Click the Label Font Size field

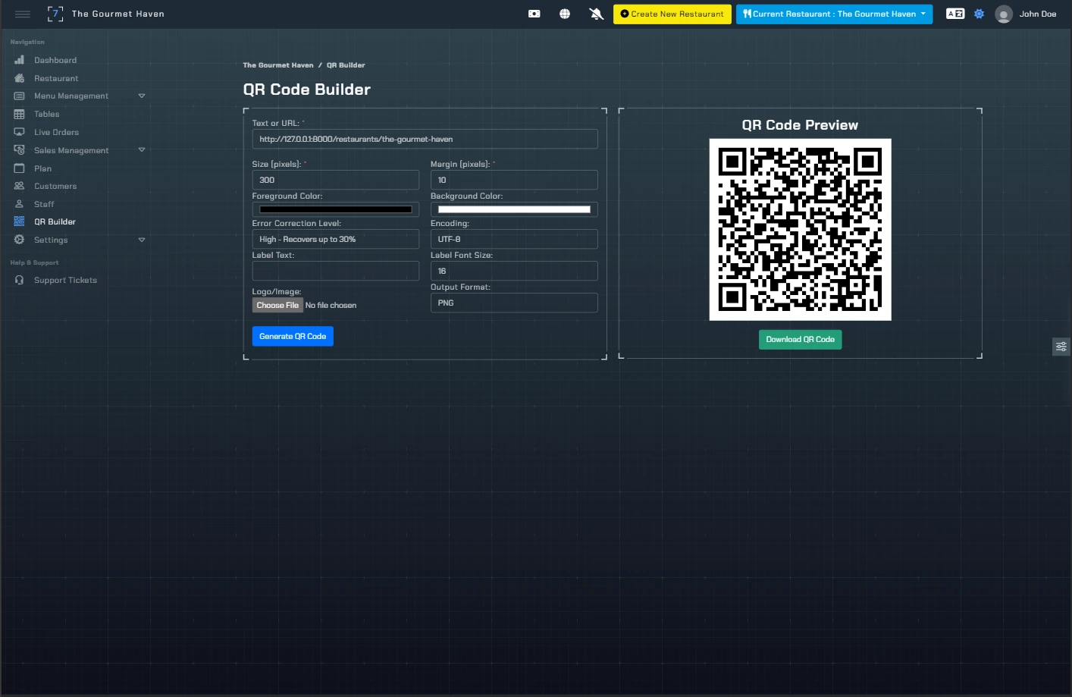click(x=514, y=271)
